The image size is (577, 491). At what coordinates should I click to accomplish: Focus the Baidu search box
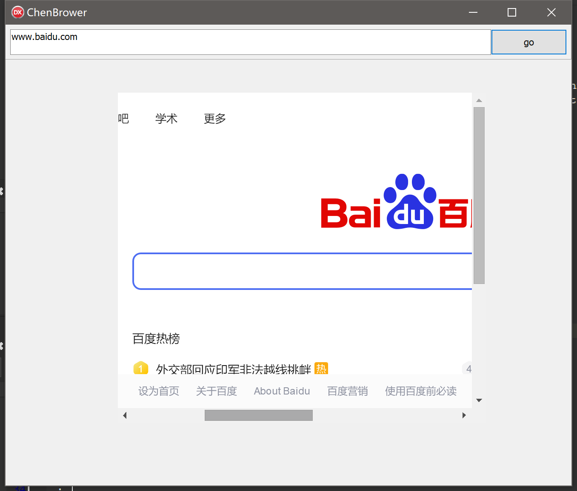click(x=303, y=271)
